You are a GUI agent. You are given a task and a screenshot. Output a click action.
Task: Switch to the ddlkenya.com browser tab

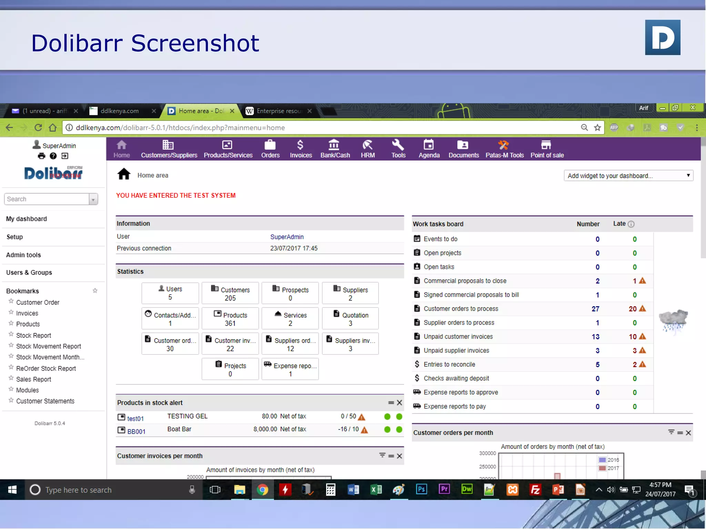(119, 111)
